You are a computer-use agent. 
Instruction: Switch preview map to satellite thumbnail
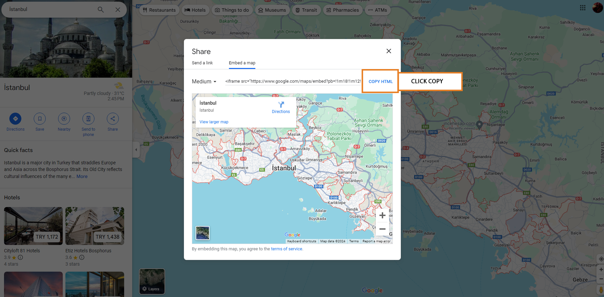203,233
